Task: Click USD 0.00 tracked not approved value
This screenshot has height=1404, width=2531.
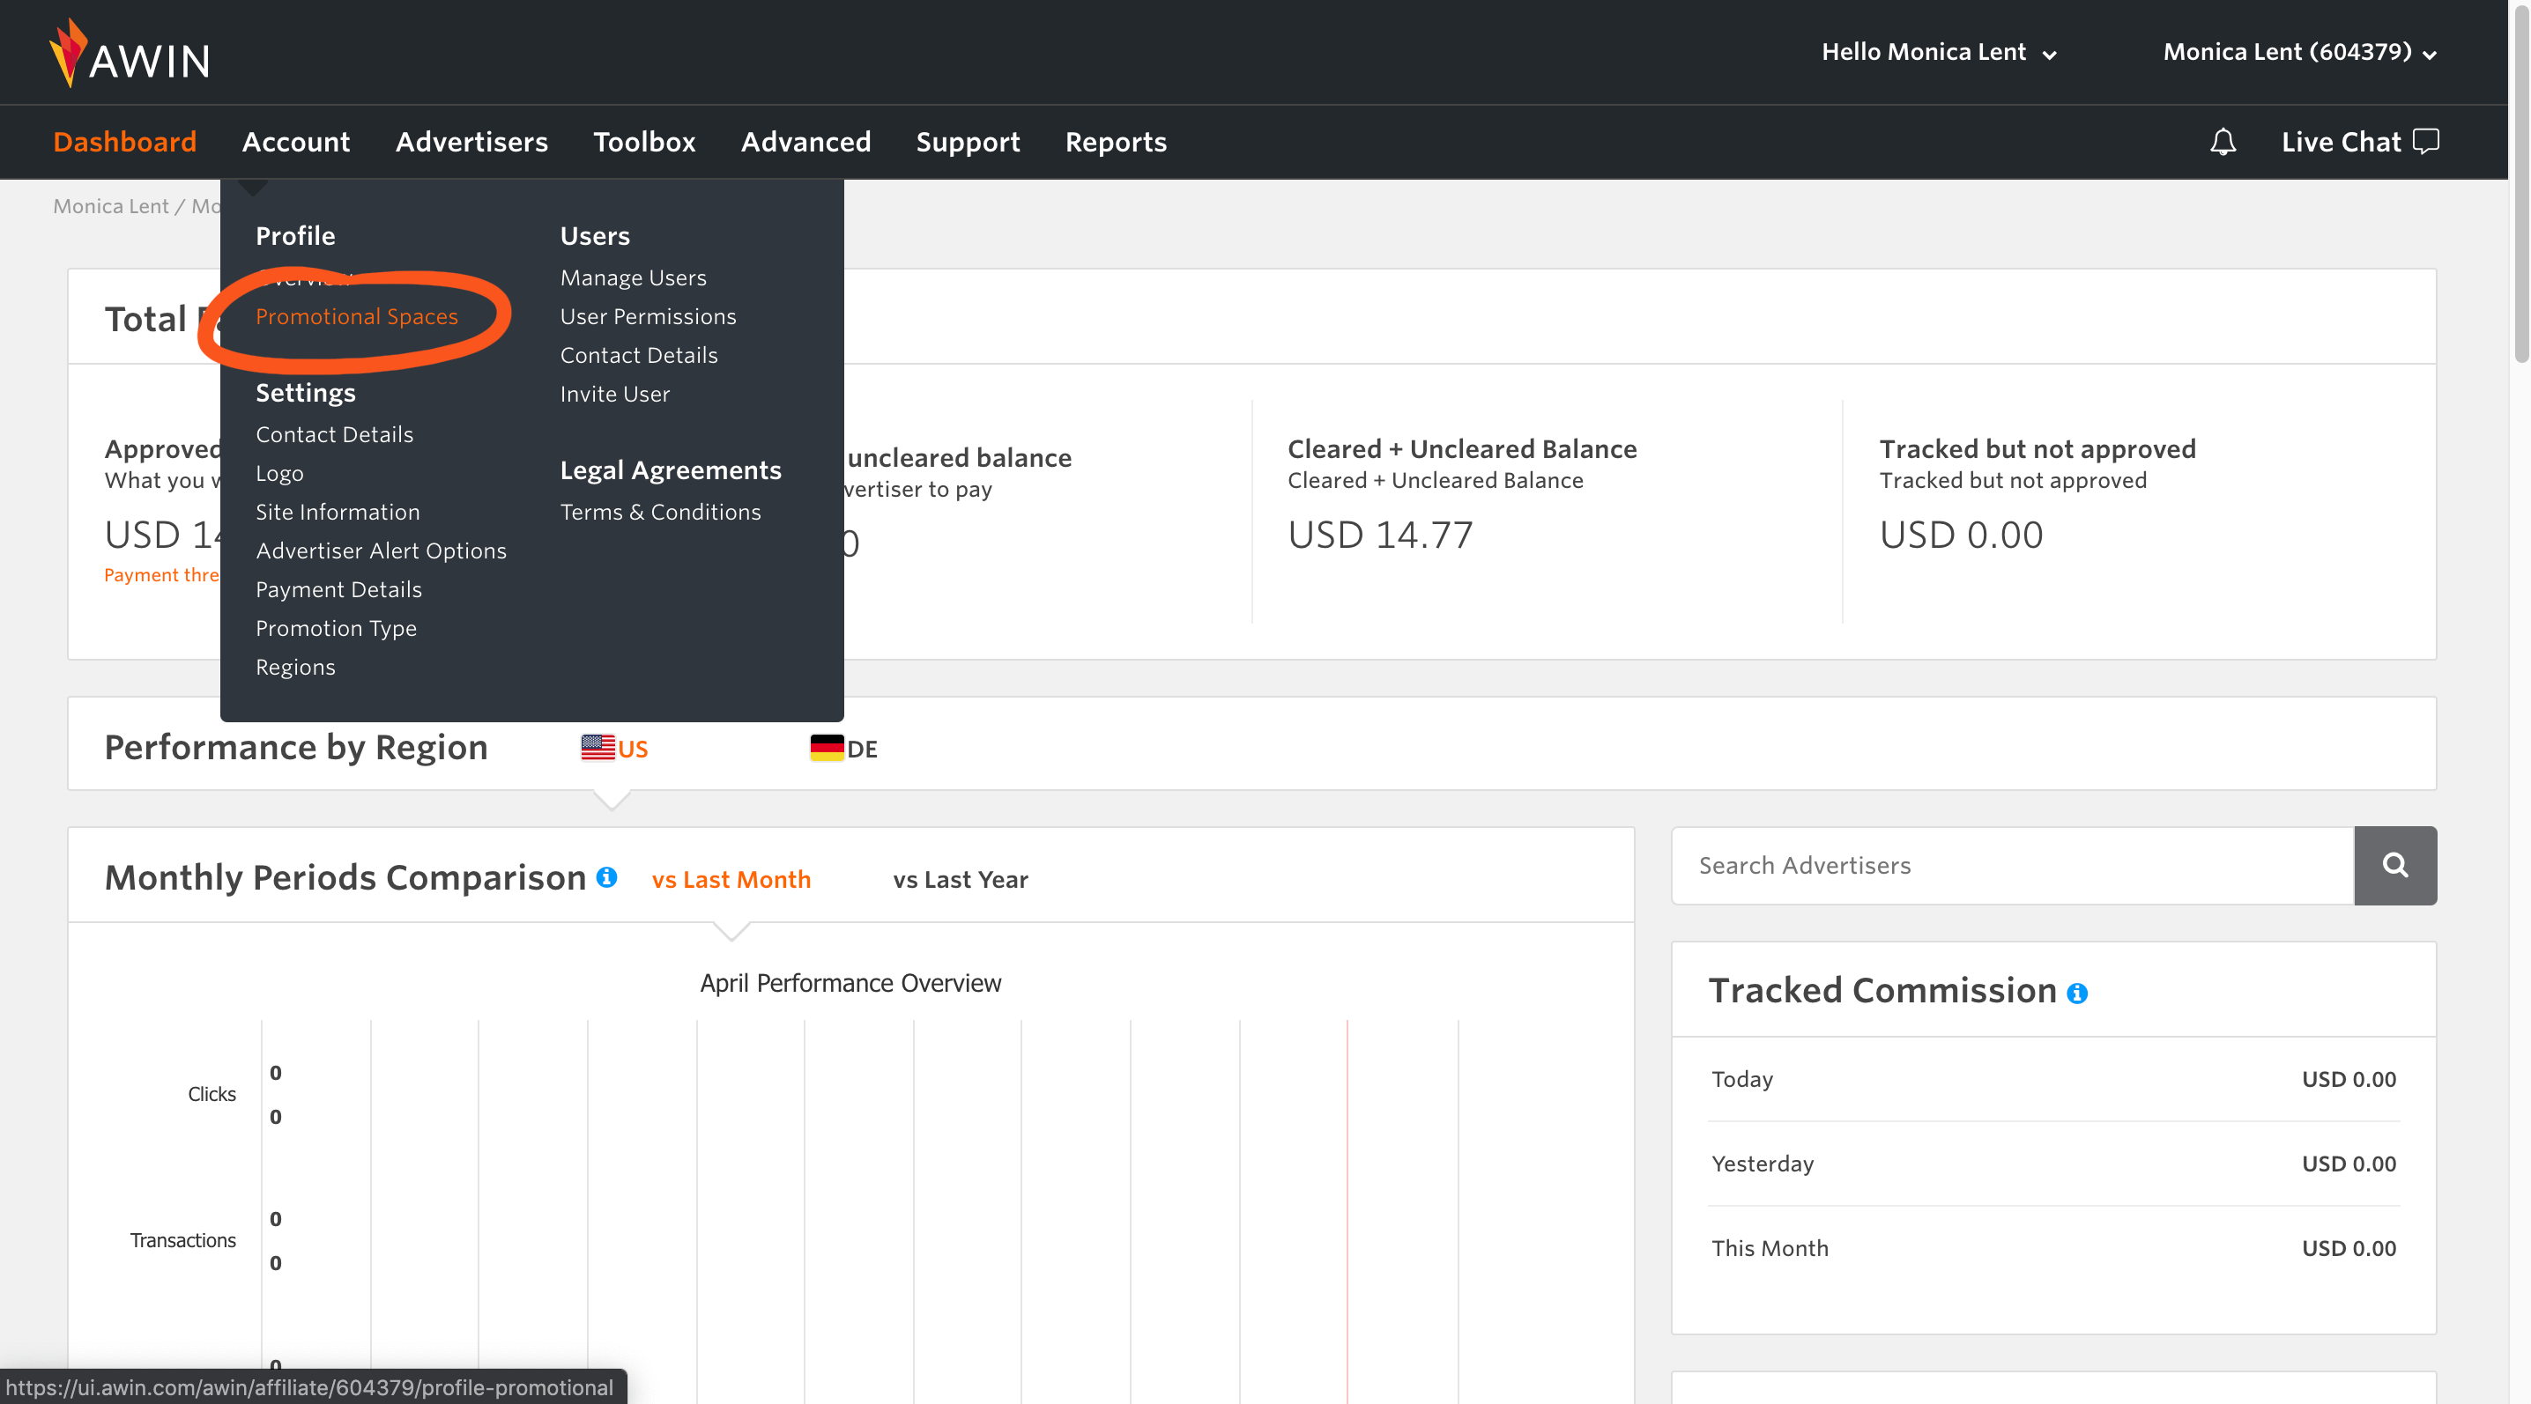Action: (1961, 536)
